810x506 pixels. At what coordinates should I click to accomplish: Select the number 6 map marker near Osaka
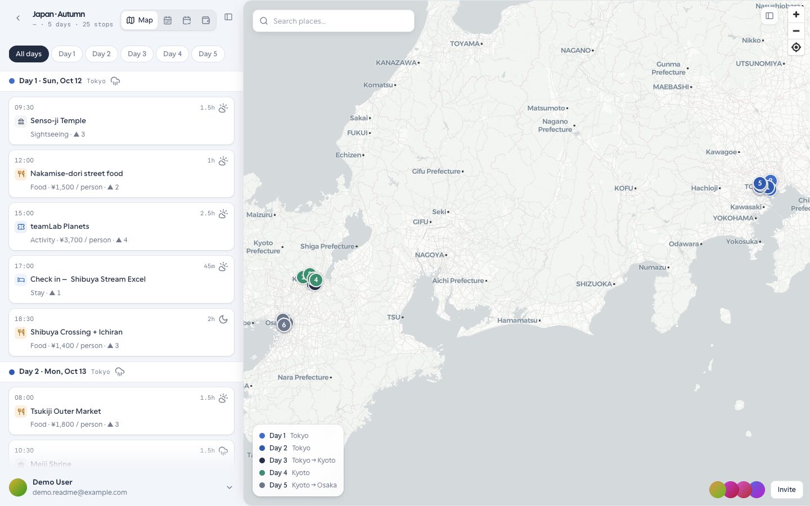284,324
